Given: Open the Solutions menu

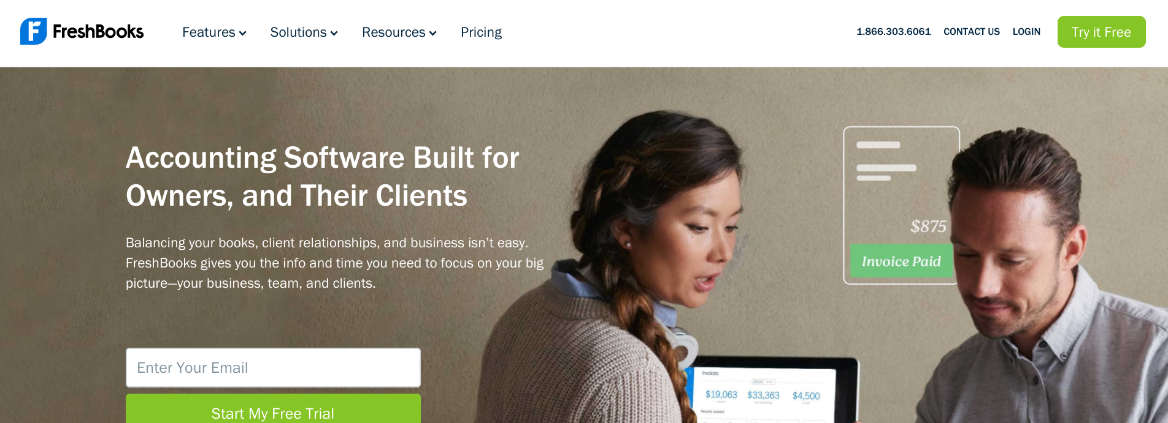Looking at the screenshot, I should click(304, 32).
